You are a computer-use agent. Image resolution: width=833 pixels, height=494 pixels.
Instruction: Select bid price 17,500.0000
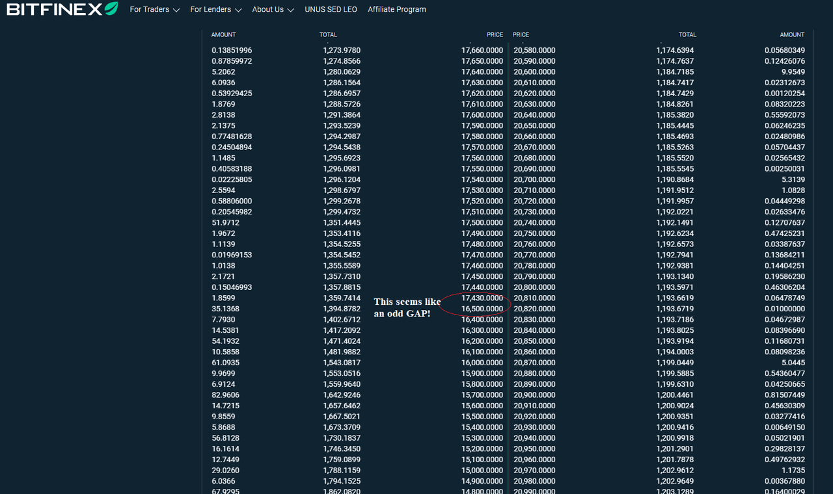click(482, 223)
